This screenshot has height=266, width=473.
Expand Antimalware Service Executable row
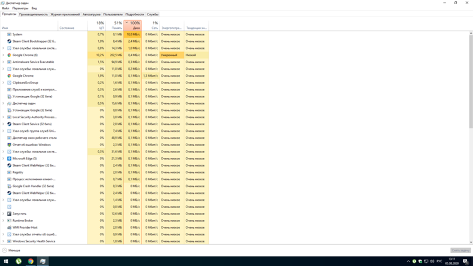(4, 62)
